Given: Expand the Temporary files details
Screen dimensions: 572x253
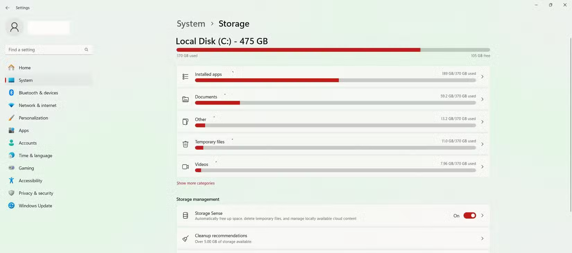Looking at the screenshot, I should coord(482,143).
